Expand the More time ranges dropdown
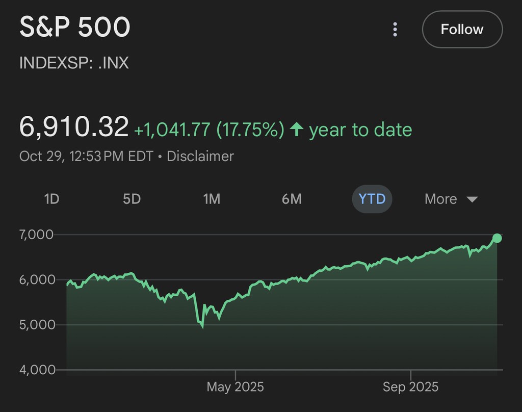This screenshot has height=412, width=522. click(x=451, y=199)
